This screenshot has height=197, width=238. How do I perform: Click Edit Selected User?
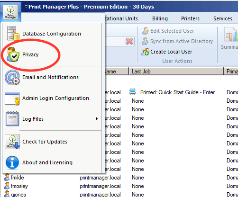point(168,31)
